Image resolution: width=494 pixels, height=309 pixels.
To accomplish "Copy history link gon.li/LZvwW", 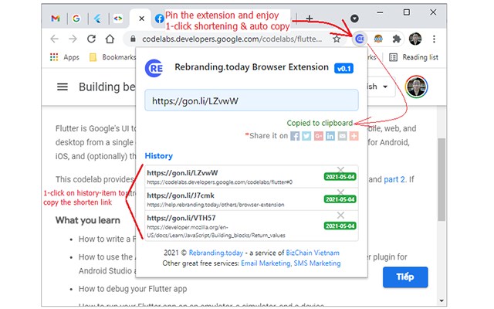I will 182,173.
